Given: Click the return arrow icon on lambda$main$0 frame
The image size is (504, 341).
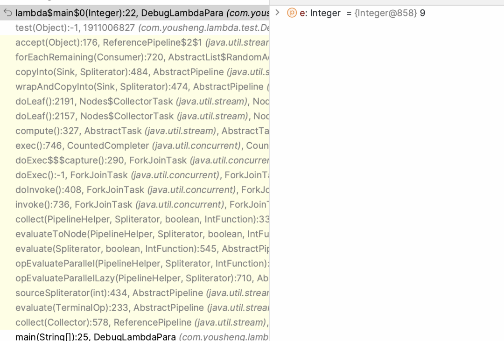Looking at the screenshot, I should click(8, 13).
